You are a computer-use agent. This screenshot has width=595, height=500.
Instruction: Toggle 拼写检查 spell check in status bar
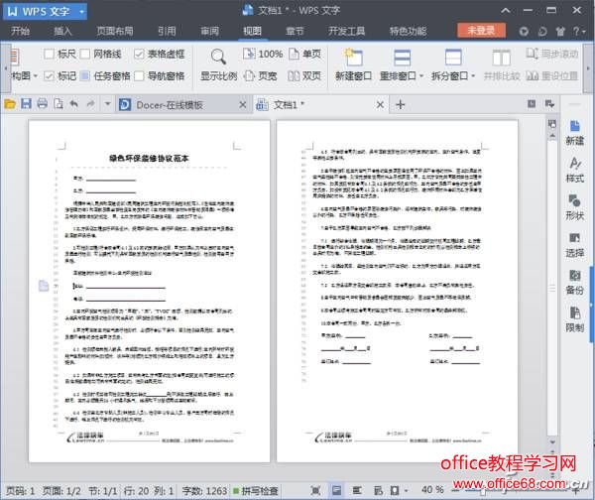256,491
